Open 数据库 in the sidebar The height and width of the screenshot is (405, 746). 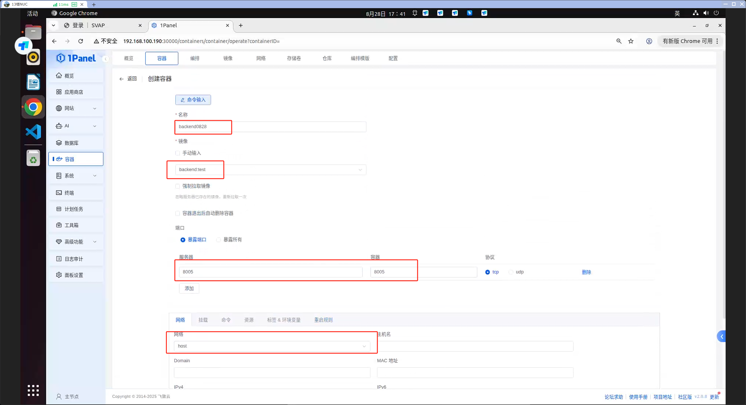[x=71, y=143]
